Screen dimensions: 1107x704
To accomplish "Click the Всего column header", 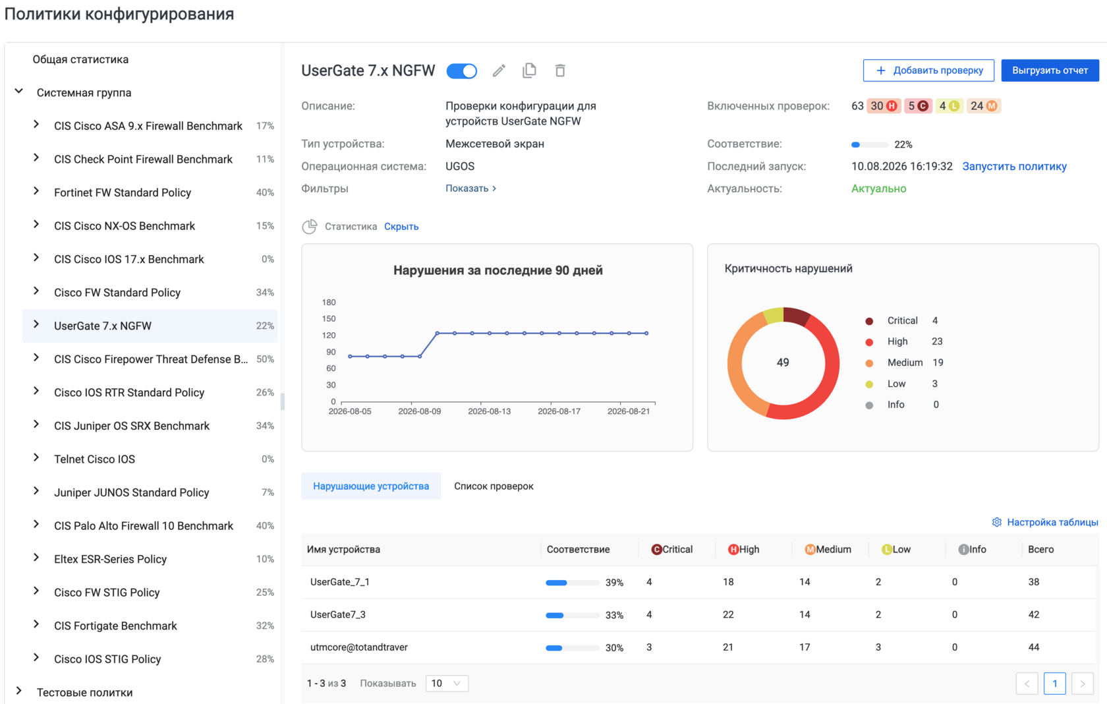I will coord(1040,550).
